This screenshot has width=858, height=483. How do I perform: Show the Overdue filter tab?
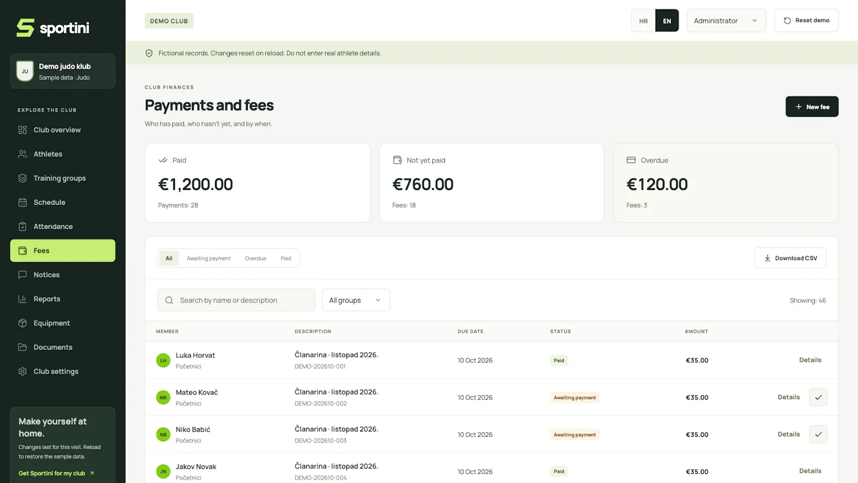point(256,258)
